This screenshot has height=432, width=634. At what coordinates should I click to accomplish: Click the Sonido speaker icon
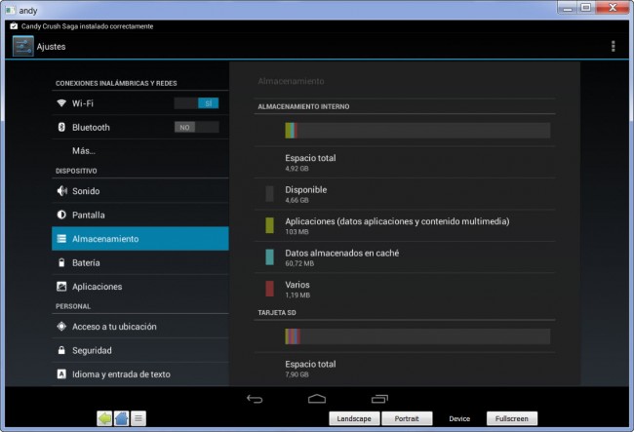coord(61,191)
